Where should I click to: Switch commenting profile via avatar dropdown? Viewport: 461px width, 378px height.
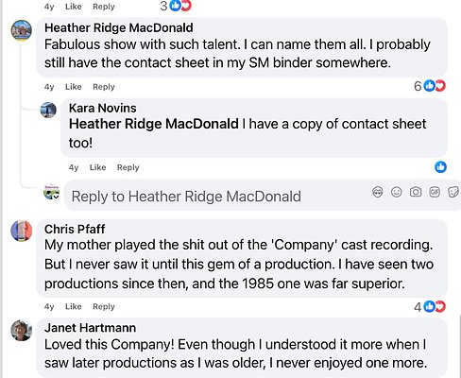click(x=51, y=192)
